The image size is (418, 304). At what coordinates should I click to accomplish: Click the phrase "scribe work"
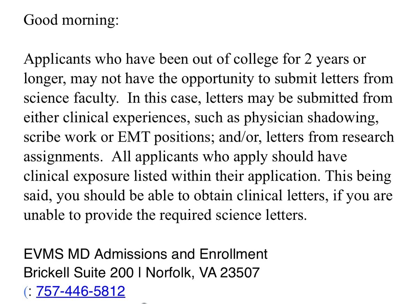pos(57,137)
